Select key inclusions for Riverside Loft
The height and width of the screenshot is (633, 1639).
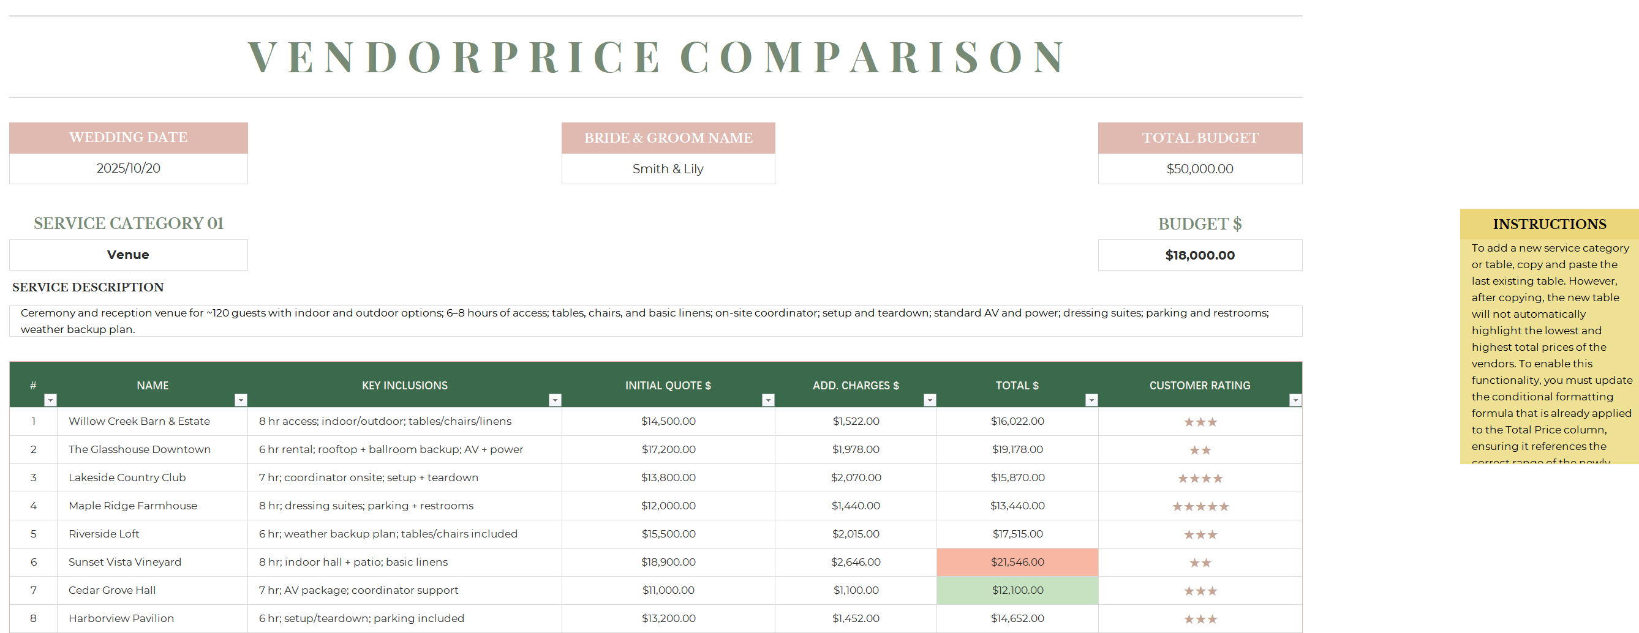(405, 534)
